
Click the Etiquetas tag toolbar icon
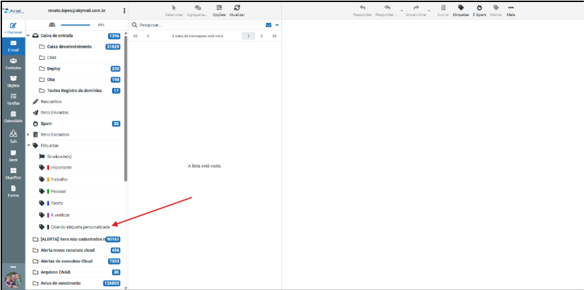point(460,9)
